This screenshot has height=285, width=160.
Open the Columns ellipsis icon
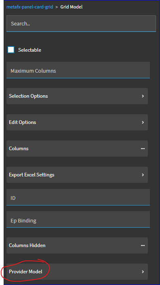(143, 149)
